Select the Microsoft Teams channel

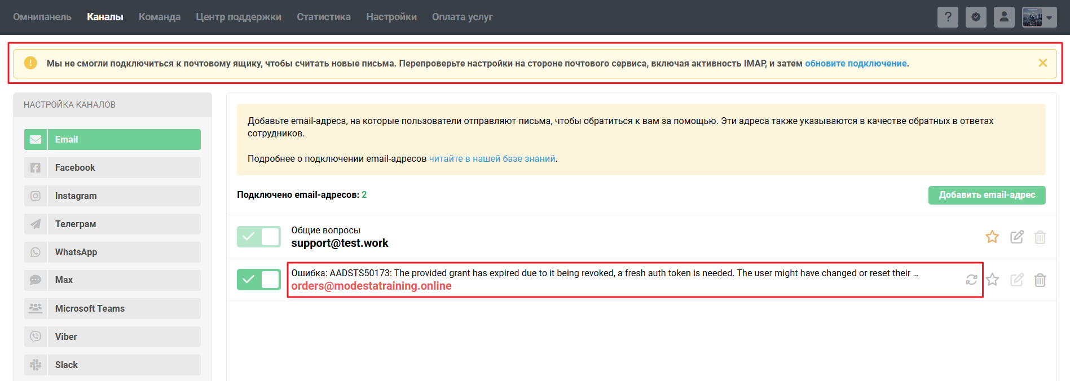112,308
